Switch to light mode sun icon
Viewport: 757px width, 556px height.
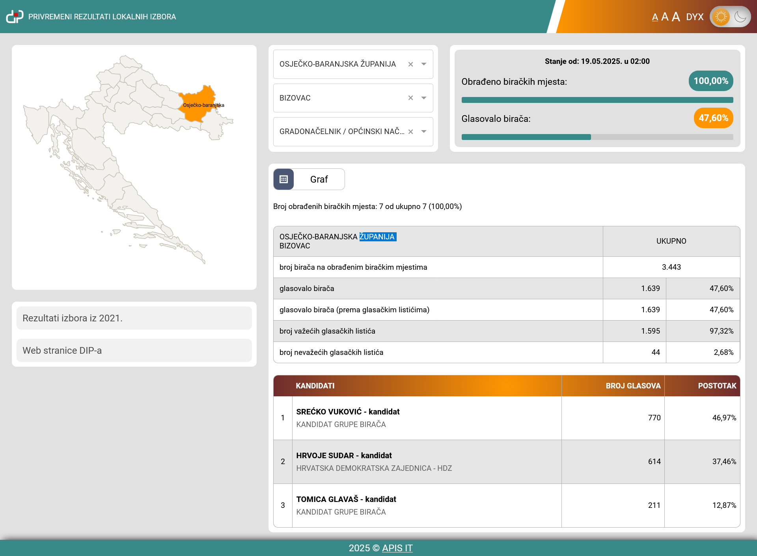pos(721,17)
